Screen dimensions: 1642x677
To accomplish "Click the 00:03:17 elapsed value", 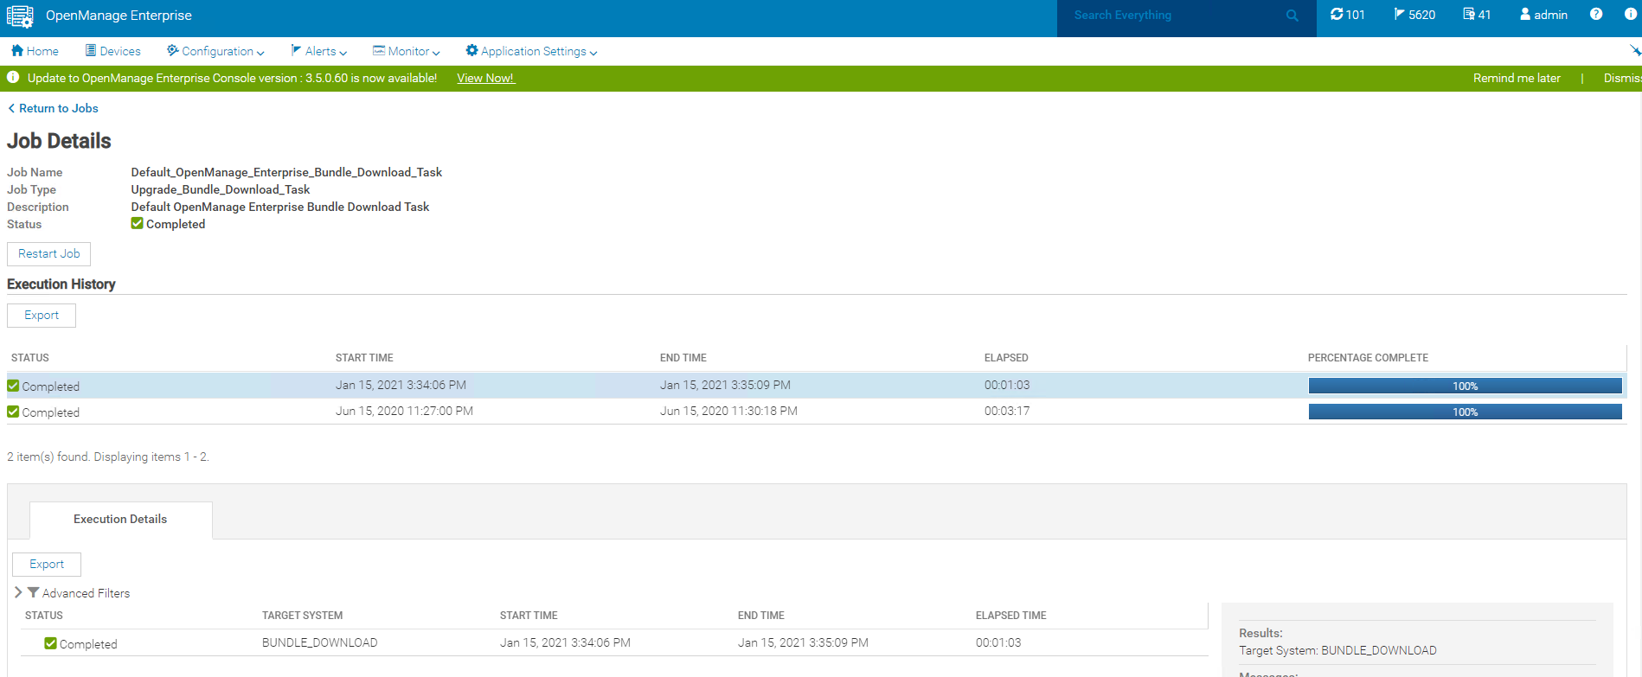I will tap(1007, 411).
